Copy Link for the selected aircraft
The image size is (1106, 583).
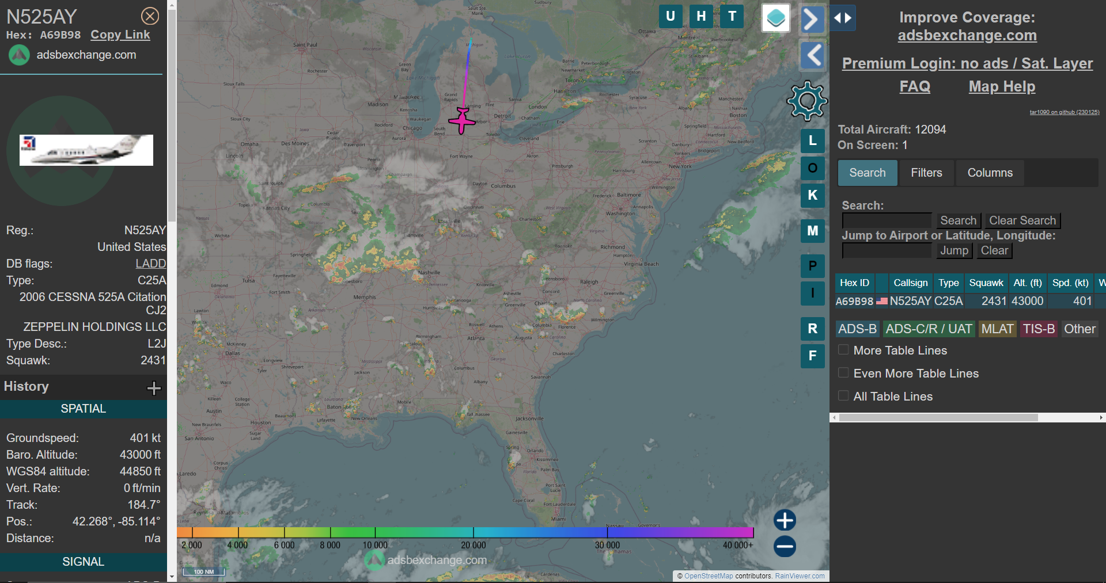120,35
